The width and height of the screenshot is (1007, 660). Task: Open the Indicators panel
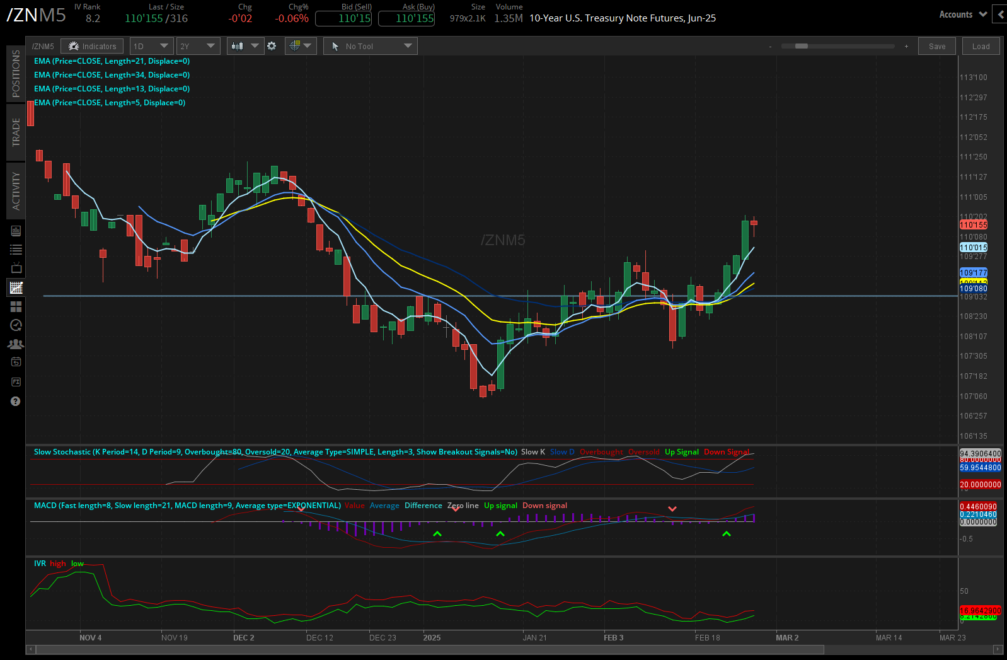92,46
